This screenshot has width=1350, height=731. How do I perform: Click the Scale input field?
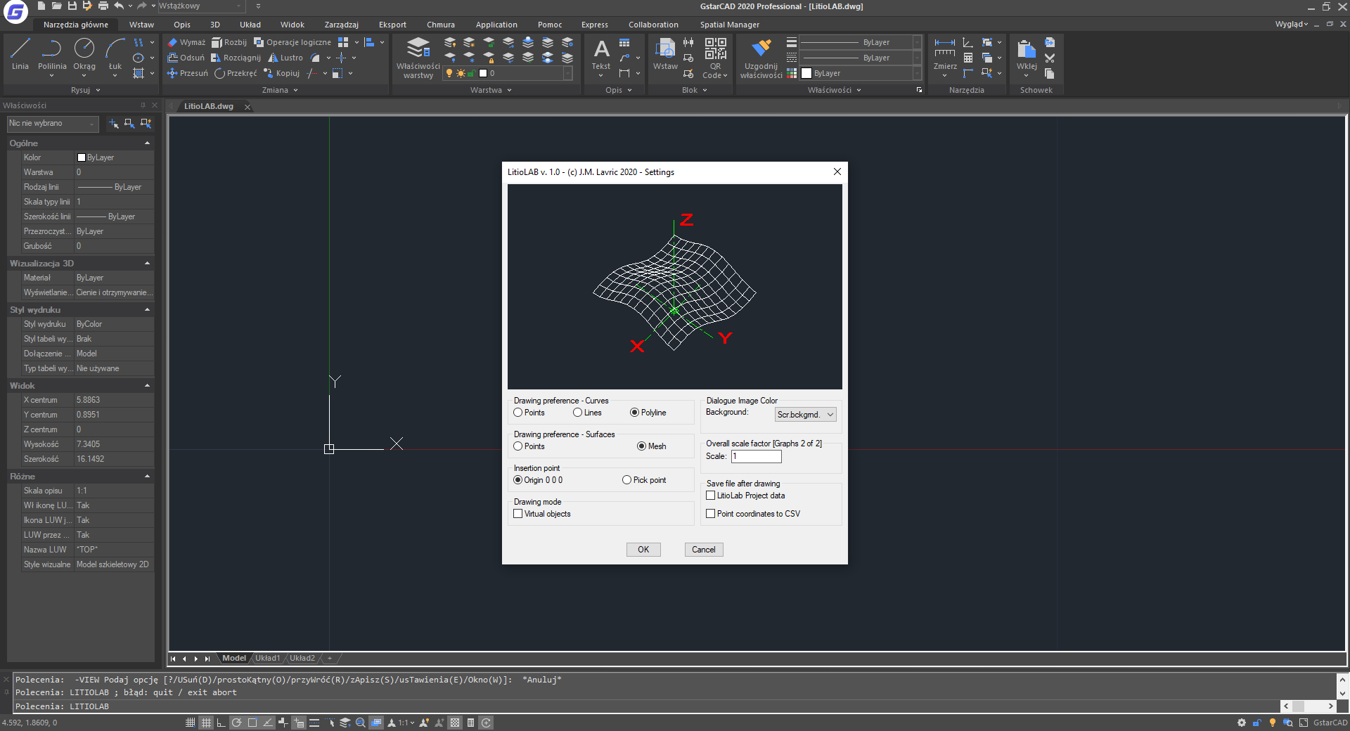point(757,456)
